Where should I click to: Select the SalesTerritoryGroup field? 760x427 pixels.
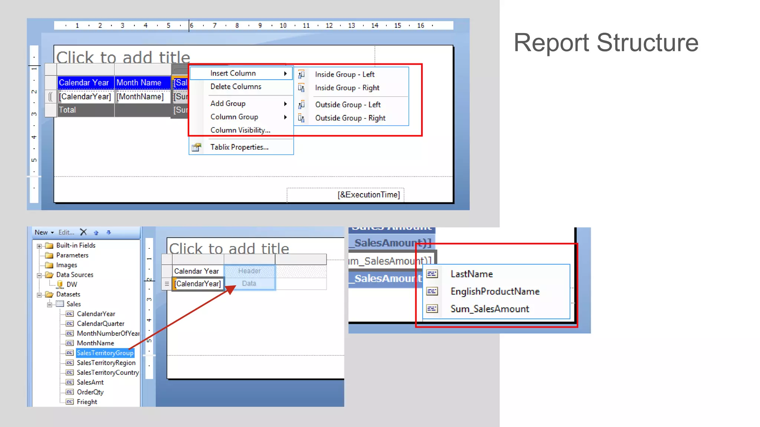105,353
